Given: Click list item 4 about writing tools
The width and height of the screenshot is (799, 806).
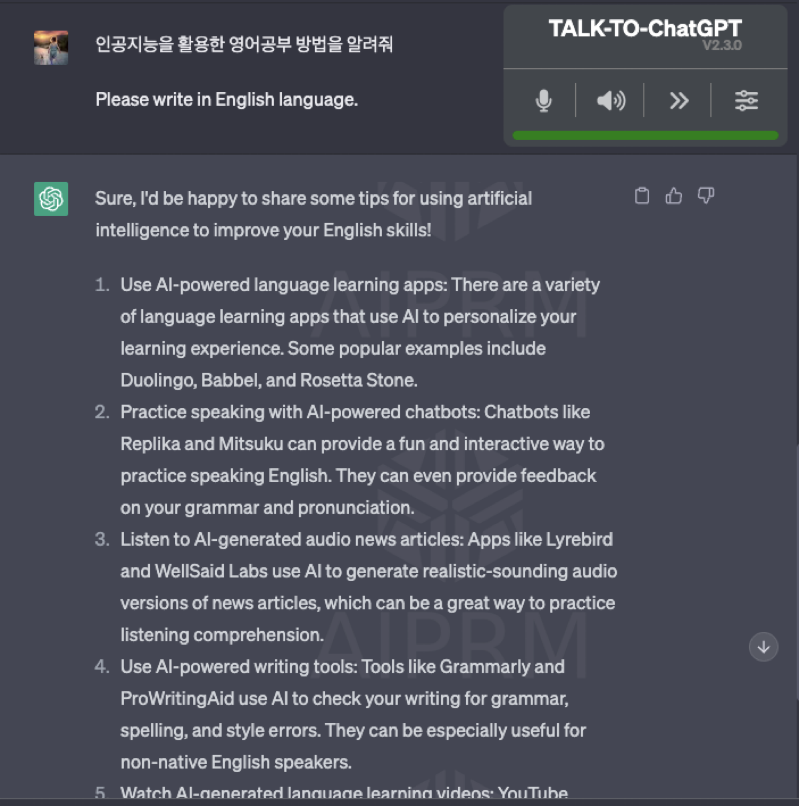Looking at the screenshot, I should 353,714.
